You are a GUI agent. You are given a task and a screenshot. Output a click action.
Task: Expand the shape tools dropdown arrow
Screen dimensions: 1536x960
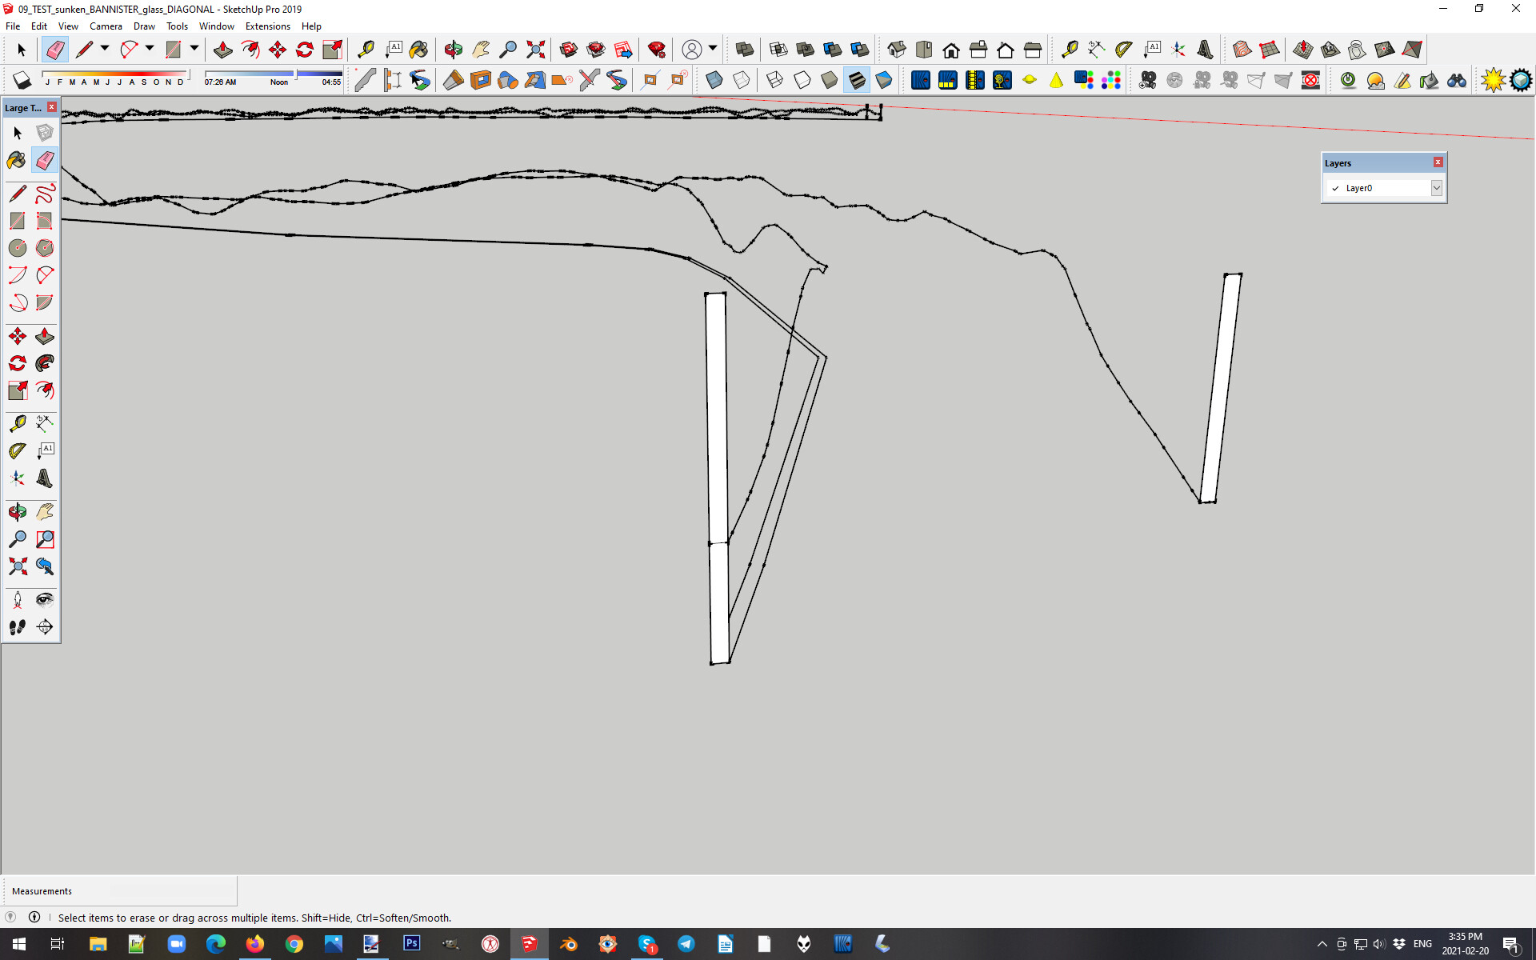[194, 50]
